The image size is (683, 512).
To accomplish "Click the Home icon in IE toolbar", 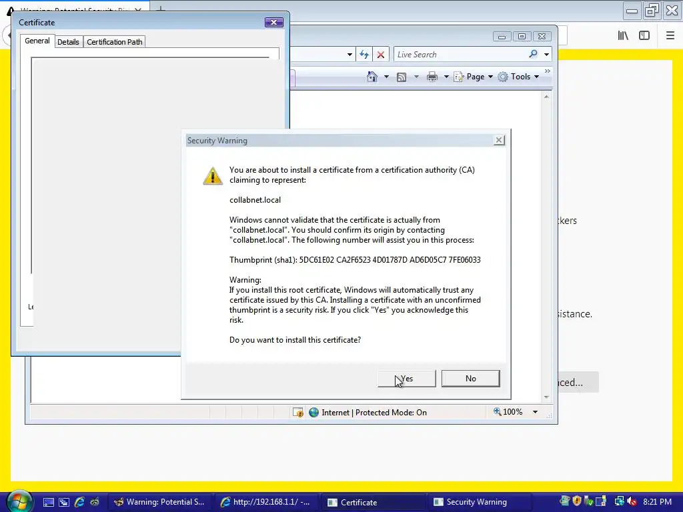I will [372, 77].
